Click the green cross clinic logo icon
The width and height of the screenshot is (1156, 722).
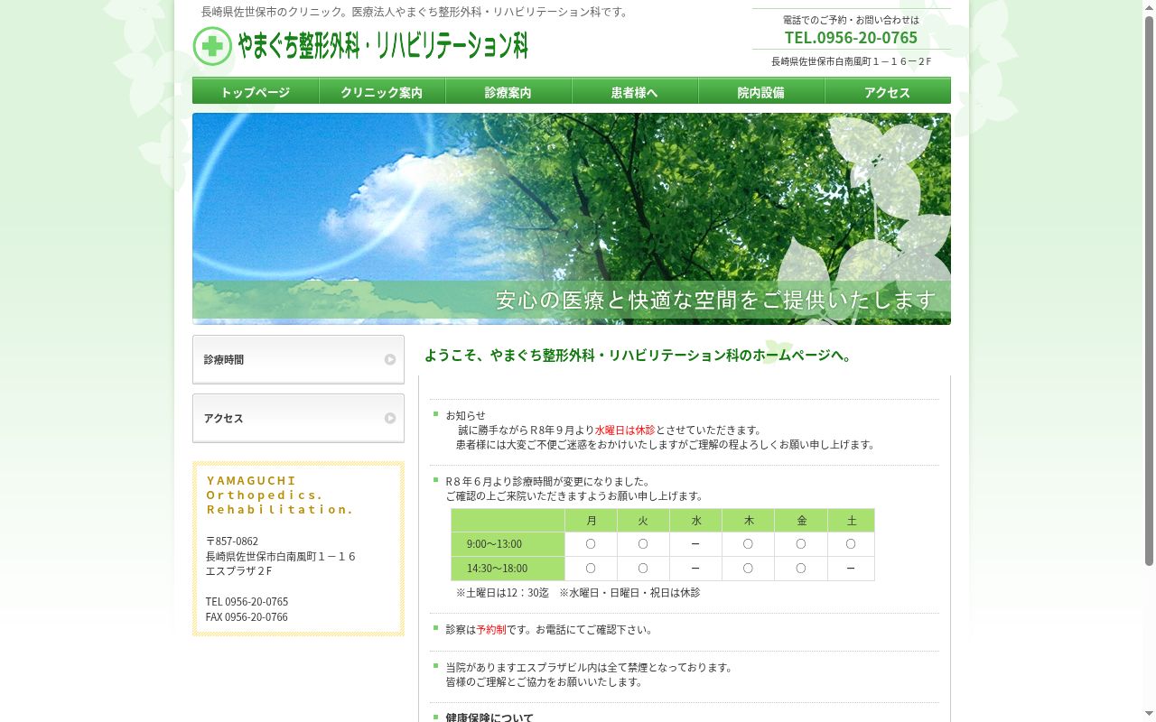pyautogui.click(x=212, y=46)
